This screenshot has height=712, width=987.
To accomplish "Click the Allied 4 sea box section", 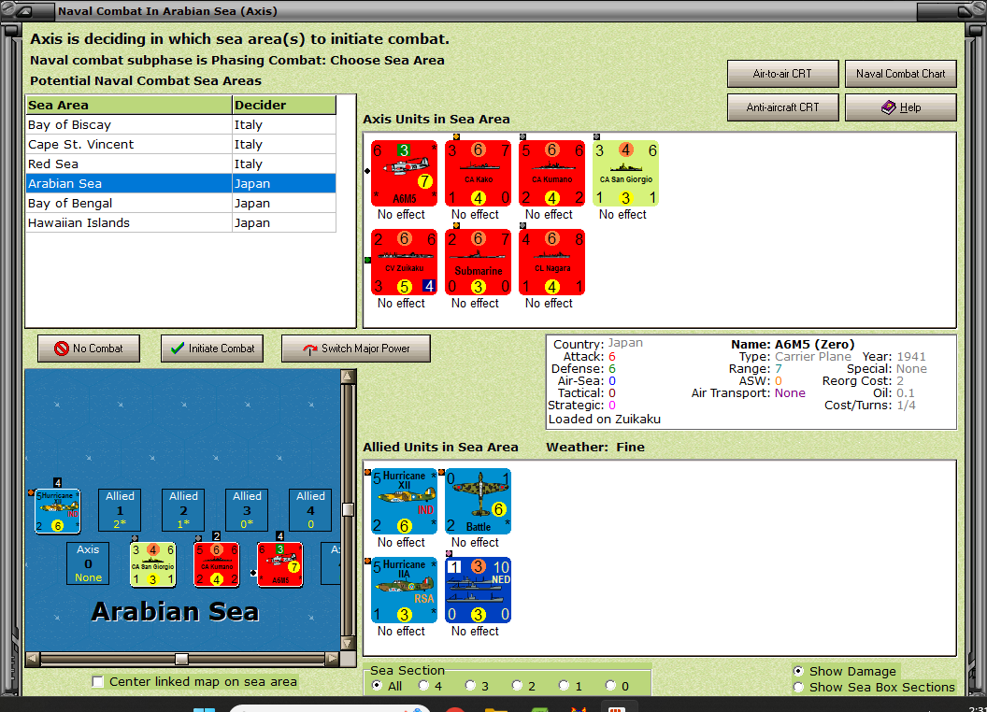I will tap(310, 510).
